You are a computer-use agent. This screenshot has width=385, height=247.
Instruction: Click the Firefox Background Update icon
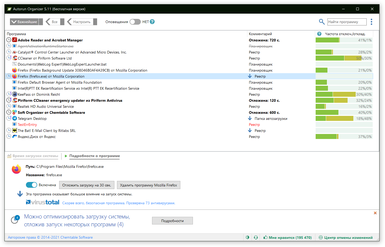coord(15,70)
